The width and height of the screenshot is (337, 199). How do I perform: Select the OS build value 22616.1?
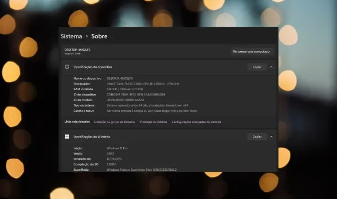click(112, 164)
